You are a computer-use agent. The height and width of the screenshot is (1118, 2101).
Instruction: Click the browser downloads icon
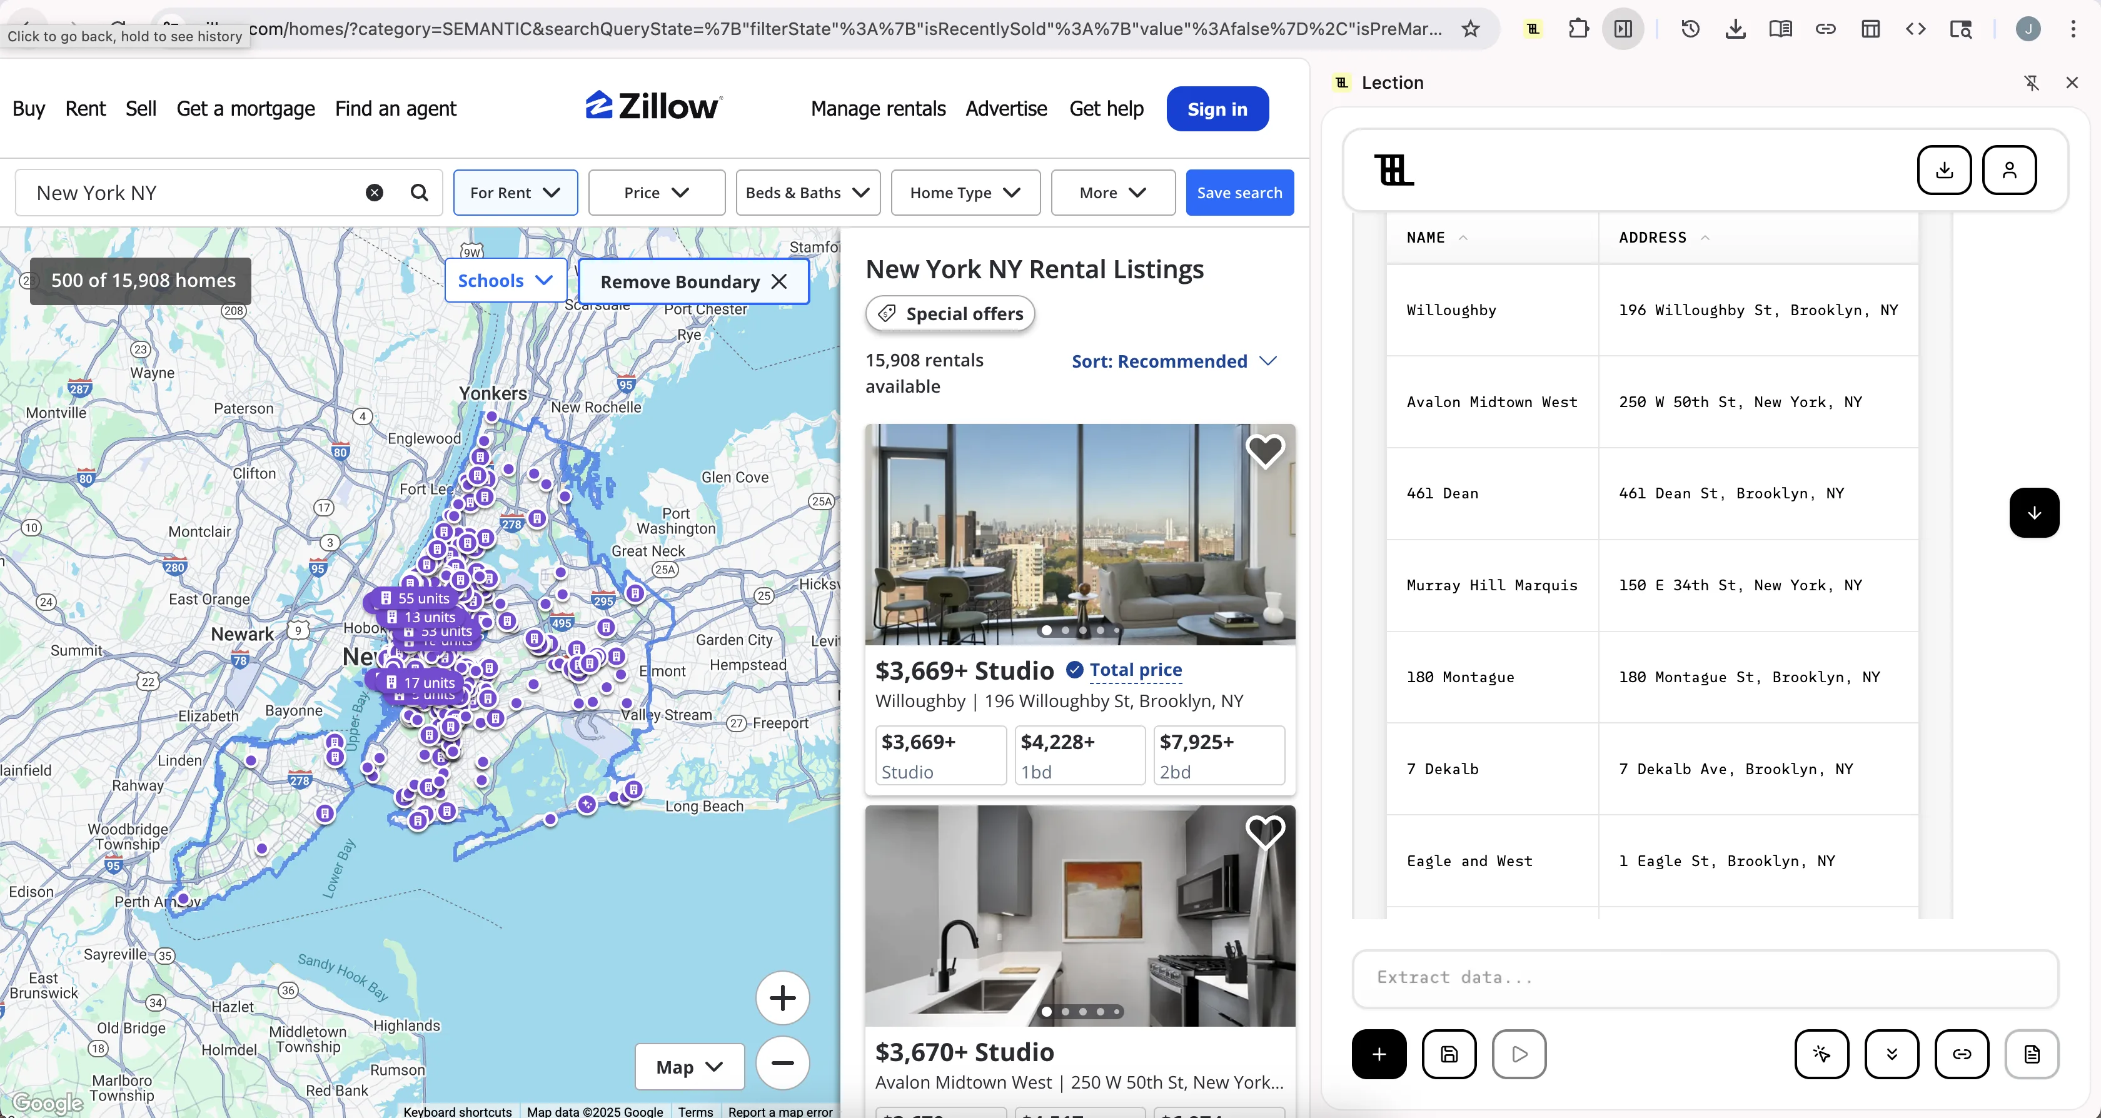(1735, 29)
